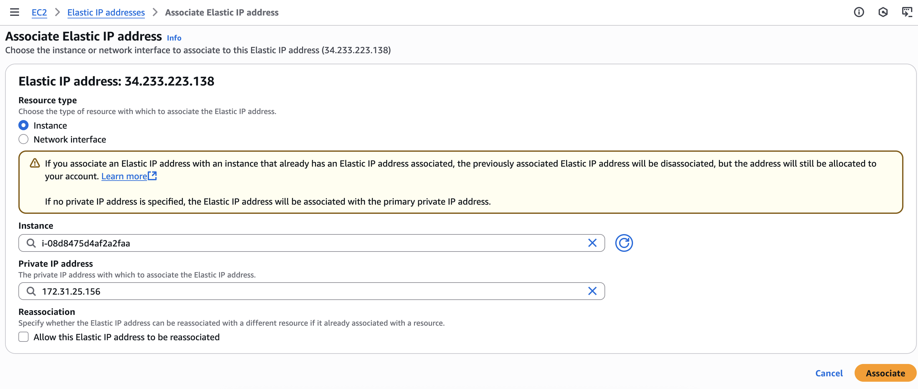Navigate to Elastic IP addresses breadcrumb

pos(106,12)
